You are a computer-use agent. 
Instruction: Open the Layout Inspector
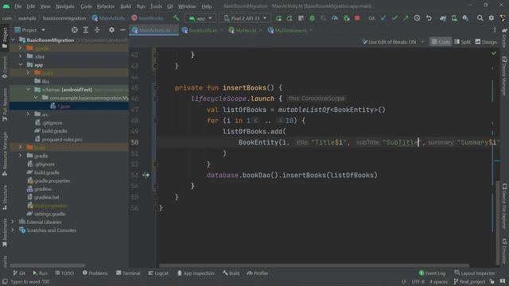(475, 273)
